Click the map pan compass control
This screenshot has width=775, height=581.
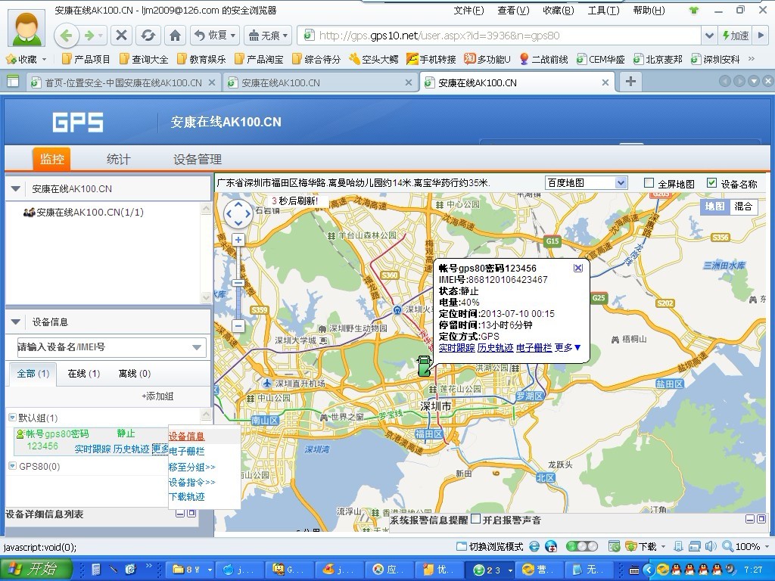click(238, 214)
